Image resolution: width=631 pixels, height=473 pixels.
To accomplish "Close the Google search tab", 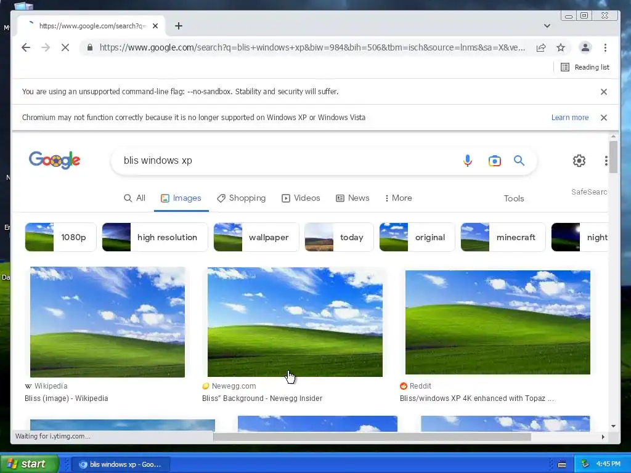I will pyautogui.click(x=155, y=26).
